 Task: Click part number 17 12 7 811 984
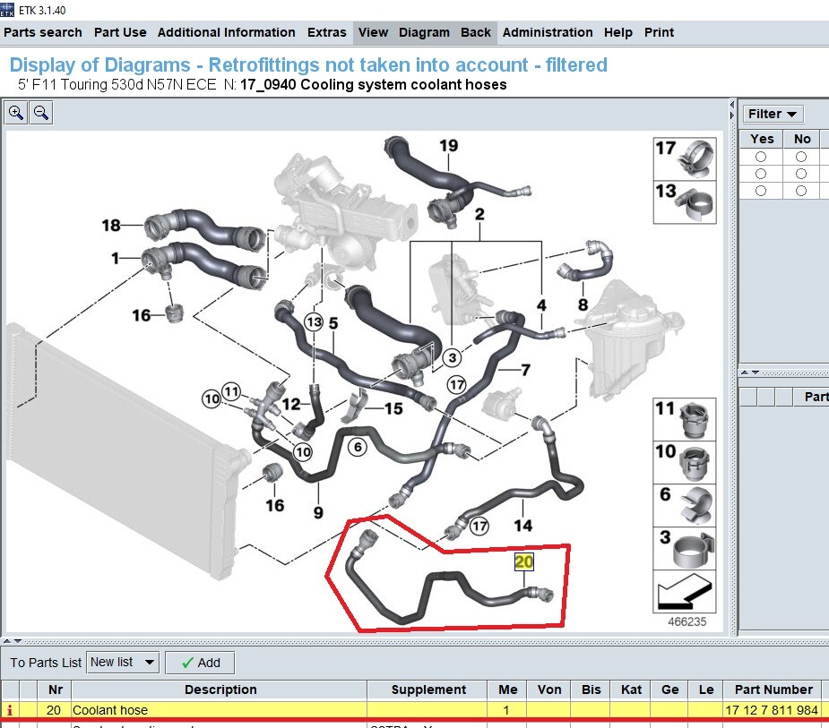(772, 711)
